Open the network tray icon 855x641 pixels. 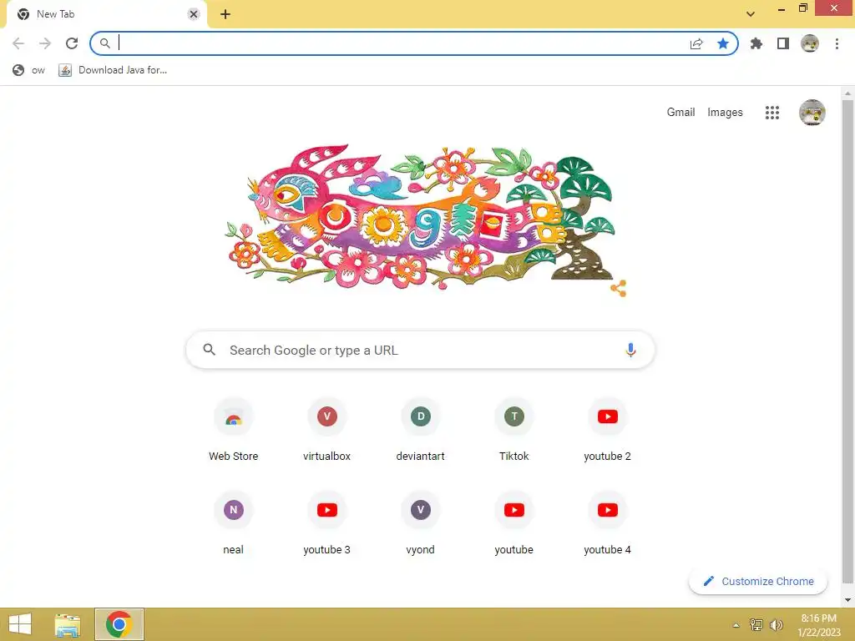pos(756,624)
